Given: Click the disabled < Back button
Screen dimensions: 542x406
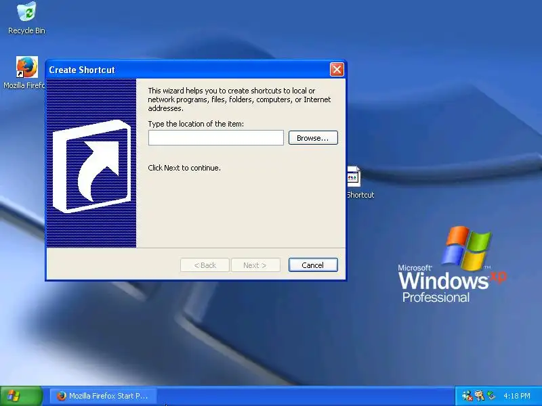Looking at the screenshot, I should [205, 265].
